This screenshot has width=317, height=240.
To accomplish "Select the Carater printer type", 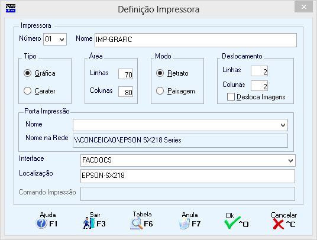I will (27, 90).
